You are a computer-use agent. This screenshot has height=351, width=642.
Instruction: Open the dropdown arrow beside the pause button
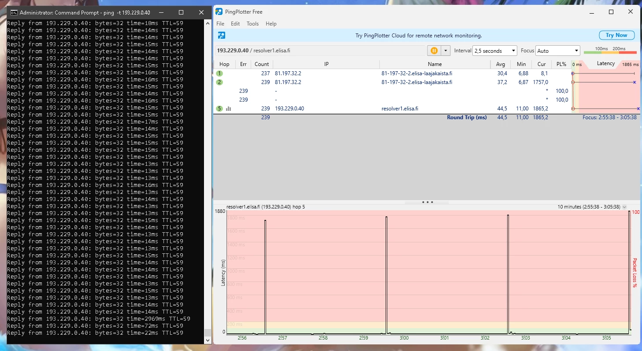coord(445,51)
